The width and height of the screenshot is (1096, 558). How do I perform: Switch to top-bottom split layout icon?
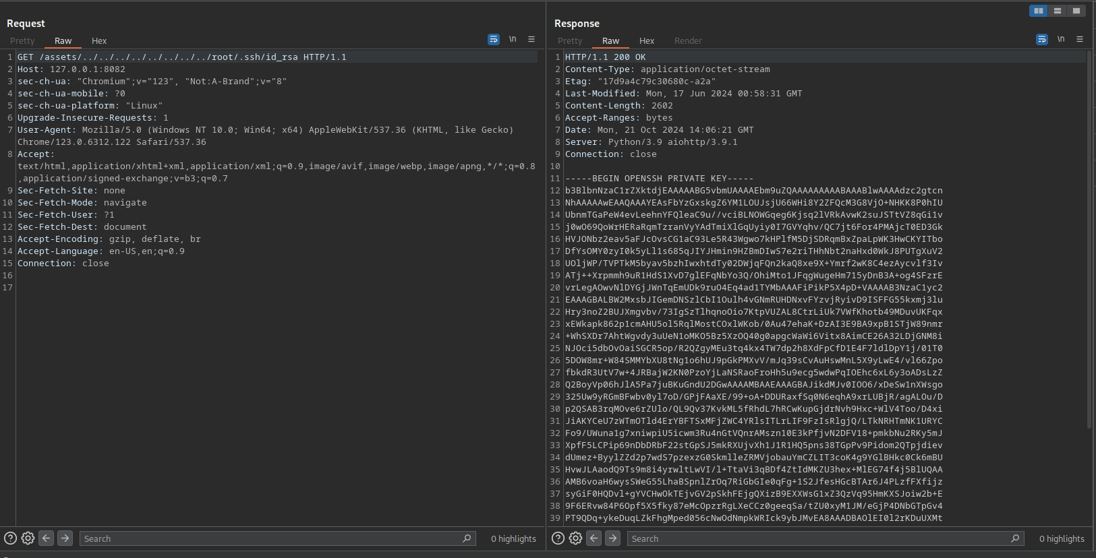1058,11
